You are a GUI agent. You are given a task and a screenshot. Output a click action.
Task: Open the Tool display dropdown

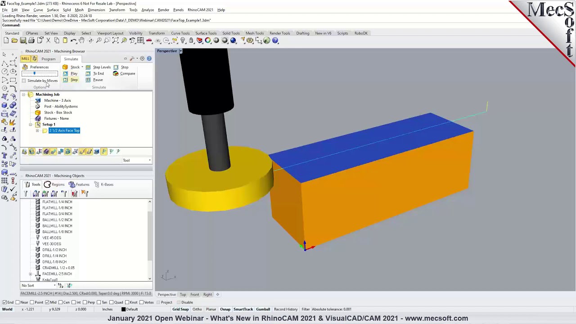[x=137, y=160]
